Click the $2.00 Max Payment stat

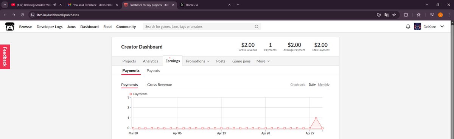(x=321, y=47)
